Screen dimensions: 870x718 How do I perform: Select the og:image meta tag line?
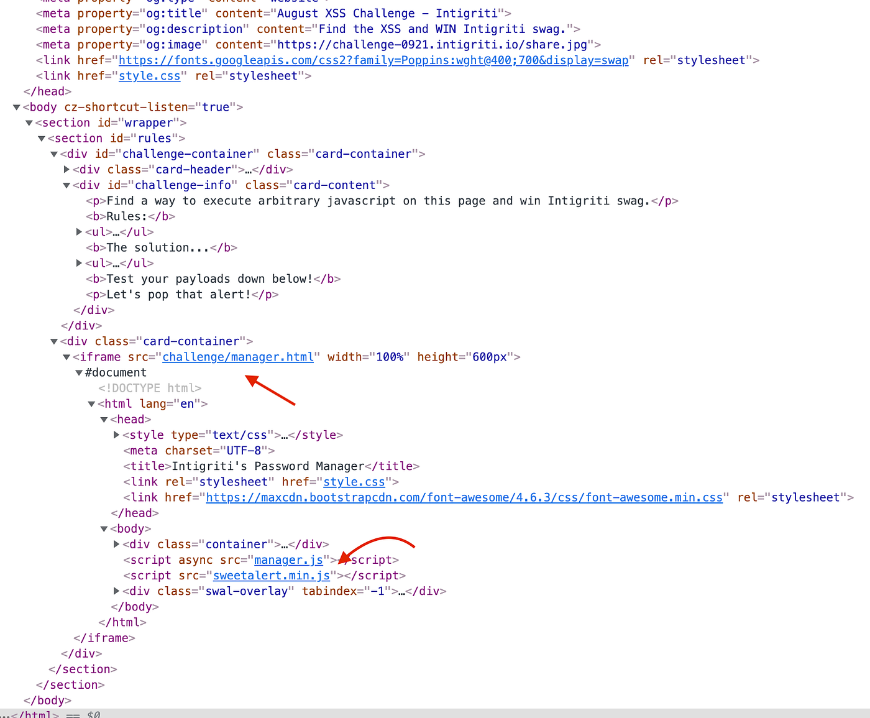point(318,45)
